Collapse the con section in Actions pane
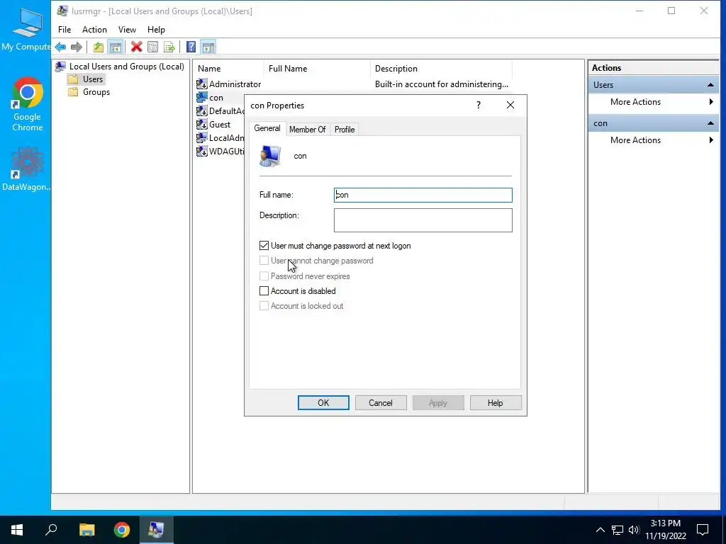 (x=710, y=123)
